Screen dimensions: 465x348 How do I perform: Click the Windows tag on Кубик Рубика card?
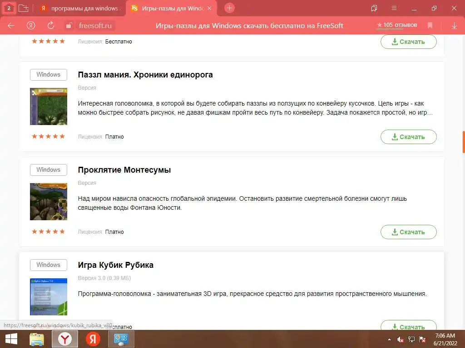pyautogui.click(x=48, y=265)
